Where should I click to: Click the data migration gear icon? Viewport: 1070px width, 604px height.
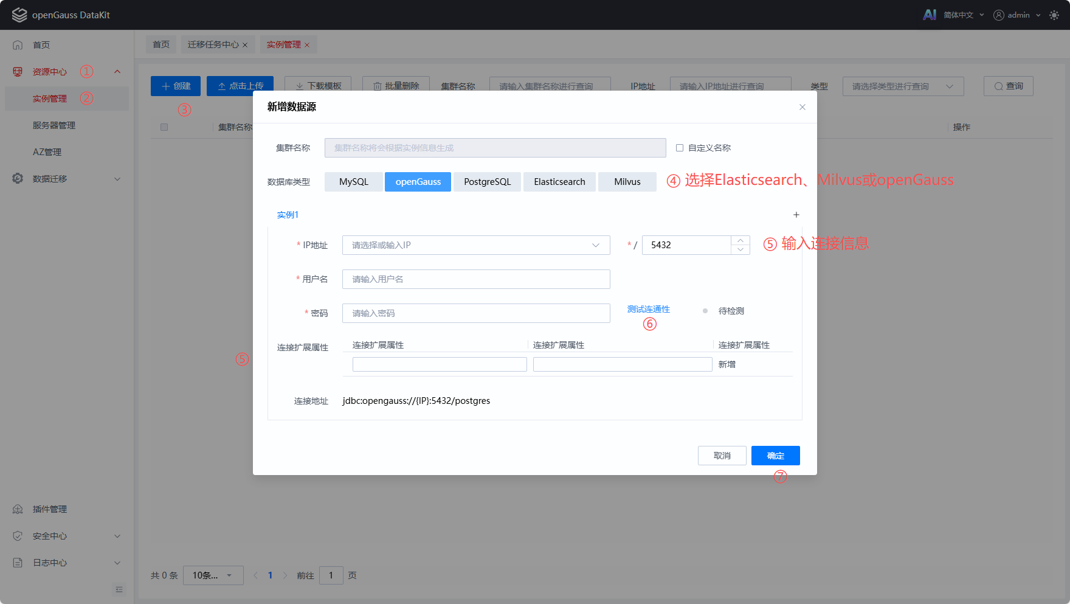tap(18, 179)
